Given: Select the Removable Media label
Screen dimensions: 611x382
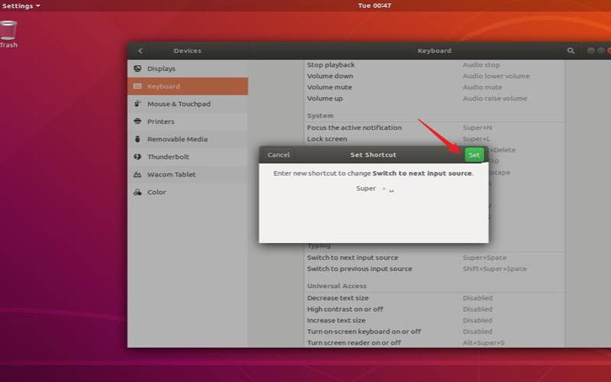Looking at the screenshot, I should [x=177, y=139].
